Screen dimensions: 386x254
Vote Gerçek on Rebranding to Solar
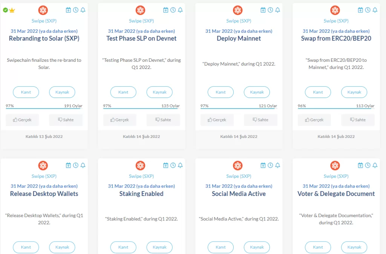click(22, 120)
